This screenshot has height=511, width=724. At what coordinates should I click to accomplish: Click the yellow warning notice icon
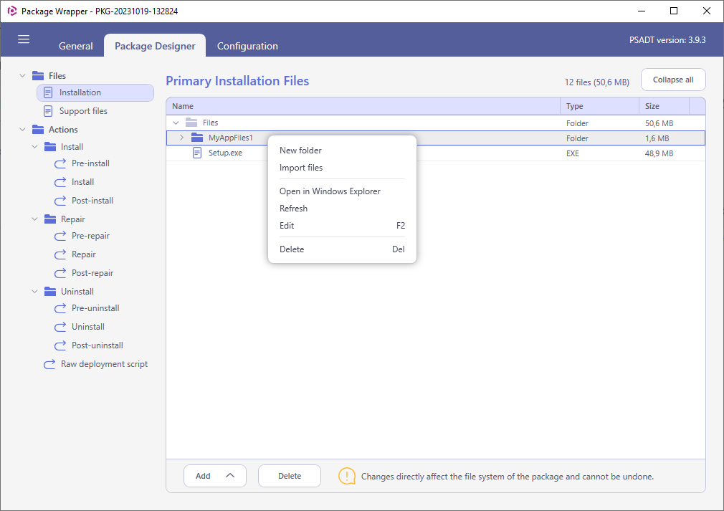tap(347, 476)
